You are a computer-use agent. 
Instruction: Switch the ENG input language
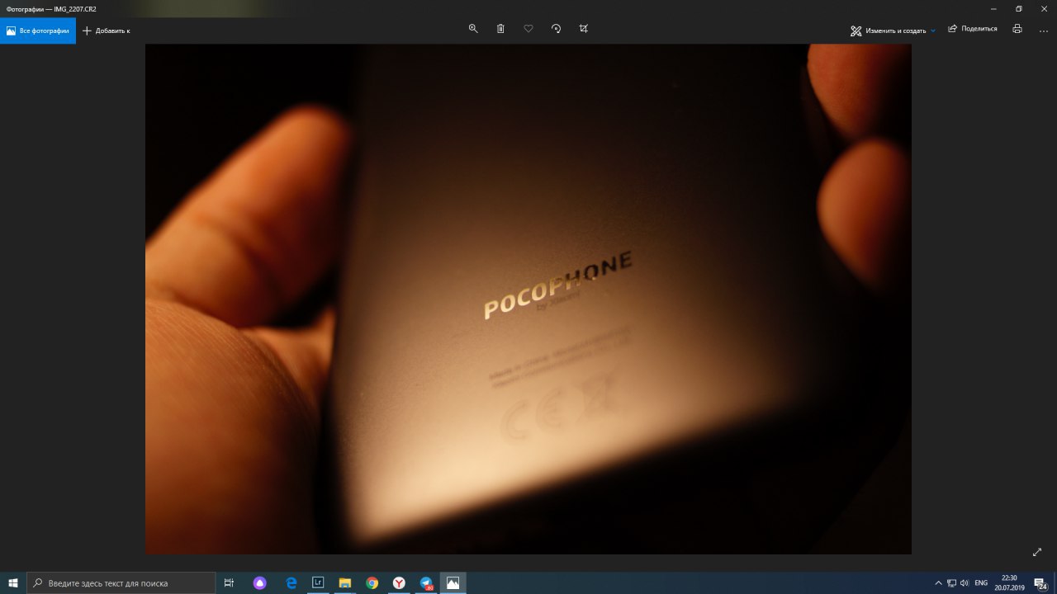[981, 582]
